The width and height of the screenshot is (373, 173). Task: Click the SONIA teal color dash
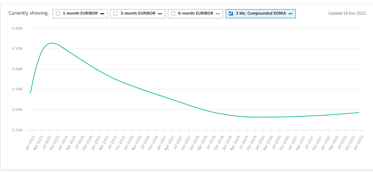(290, 14)
